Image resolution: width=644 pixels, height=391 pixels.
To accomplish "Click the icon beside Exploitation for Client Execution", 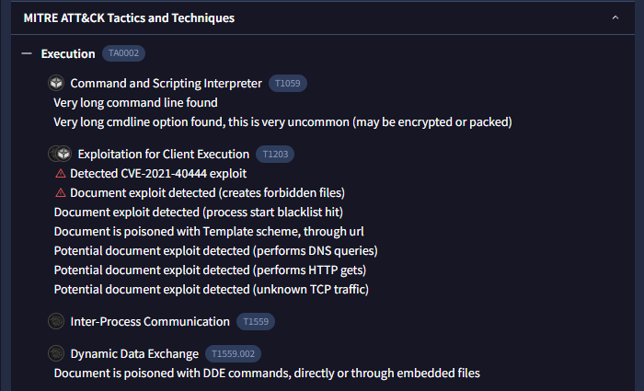I will pyautogui.click(x=59, y=154).
